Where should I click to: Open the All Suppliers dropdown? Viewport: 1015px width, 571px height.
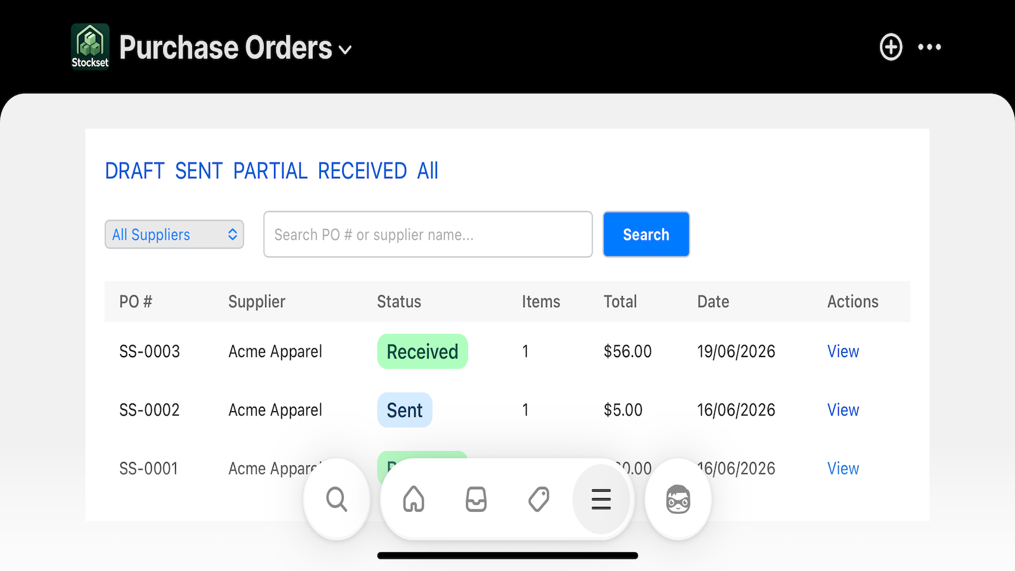click(174, 235)
